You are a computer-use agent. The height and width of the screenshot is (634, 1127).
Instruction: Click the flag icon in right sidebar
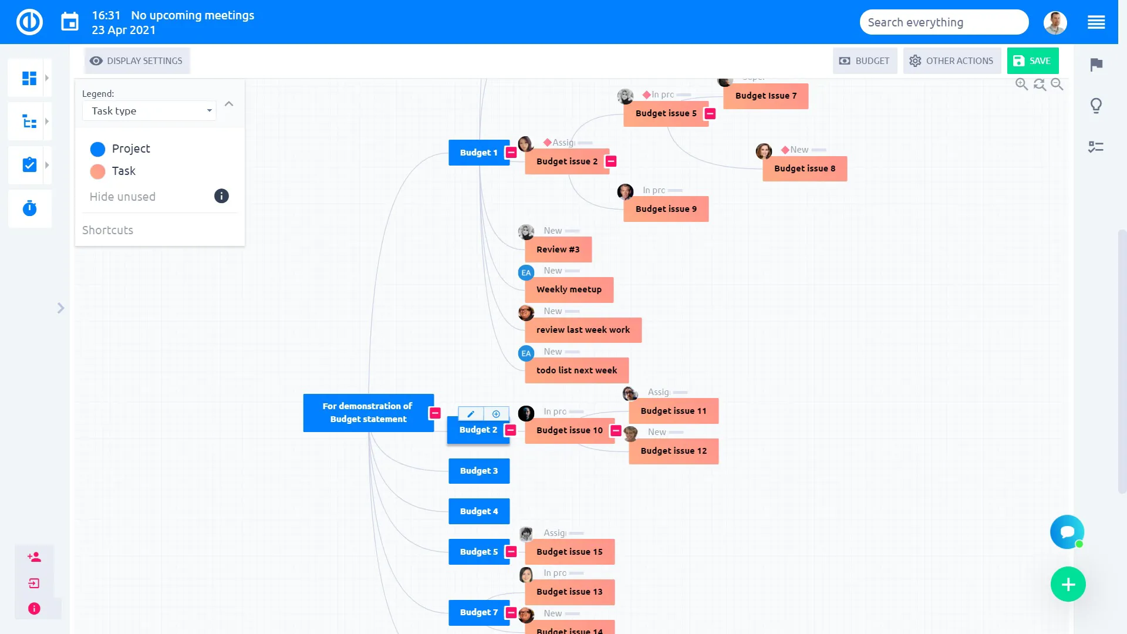pos(1096,65)
